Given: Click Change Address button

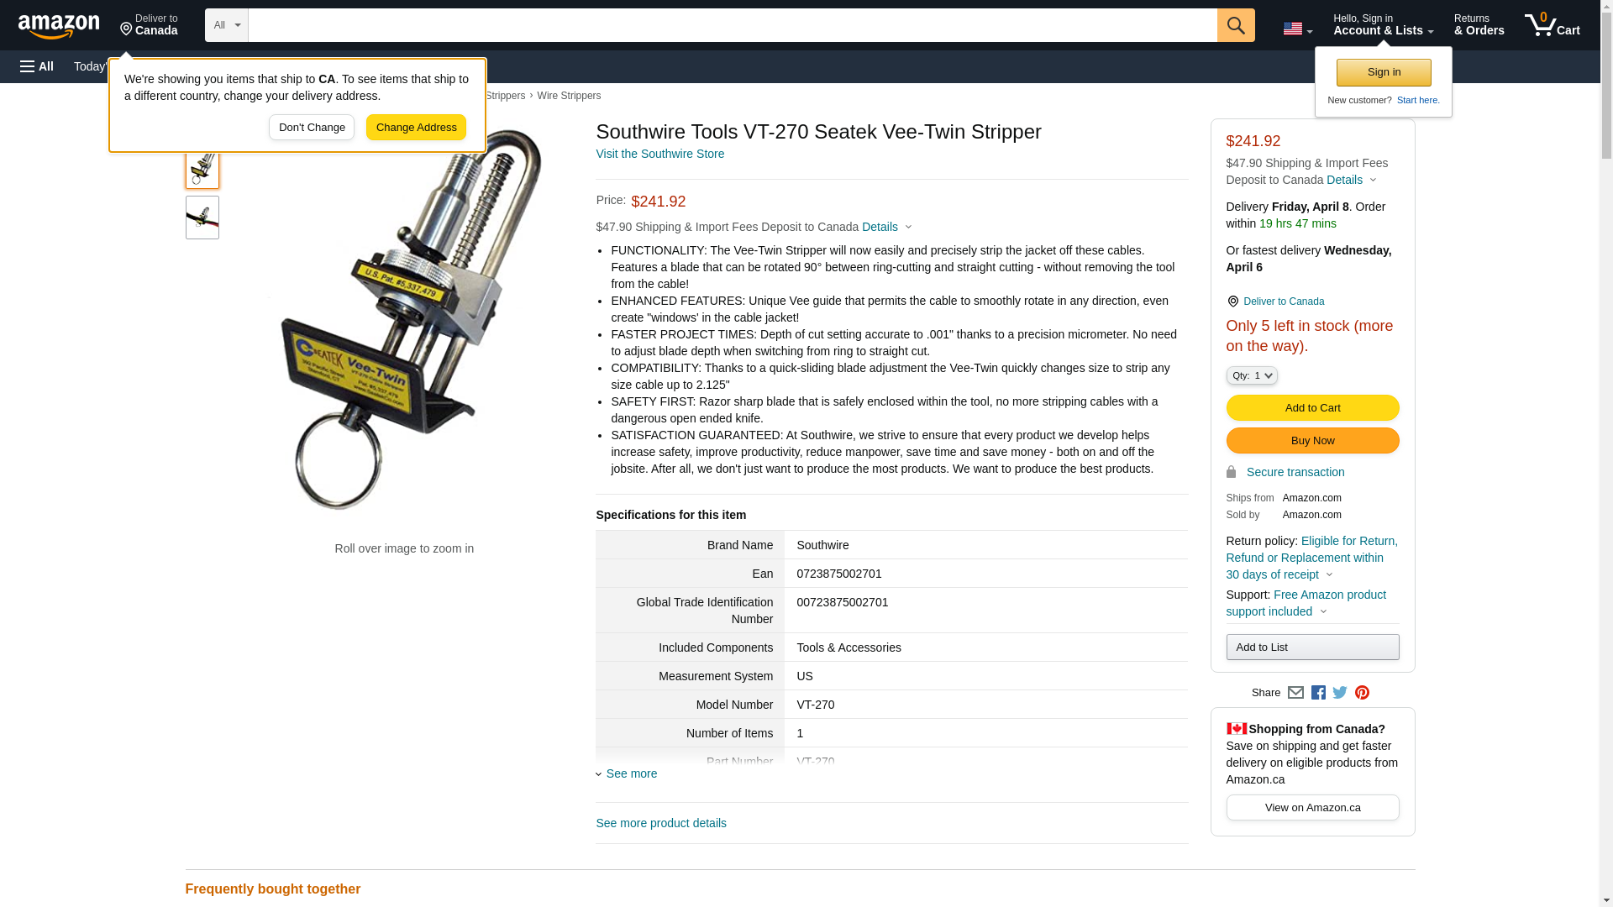Looking at the screenshot, I should [x=416, y=128].
